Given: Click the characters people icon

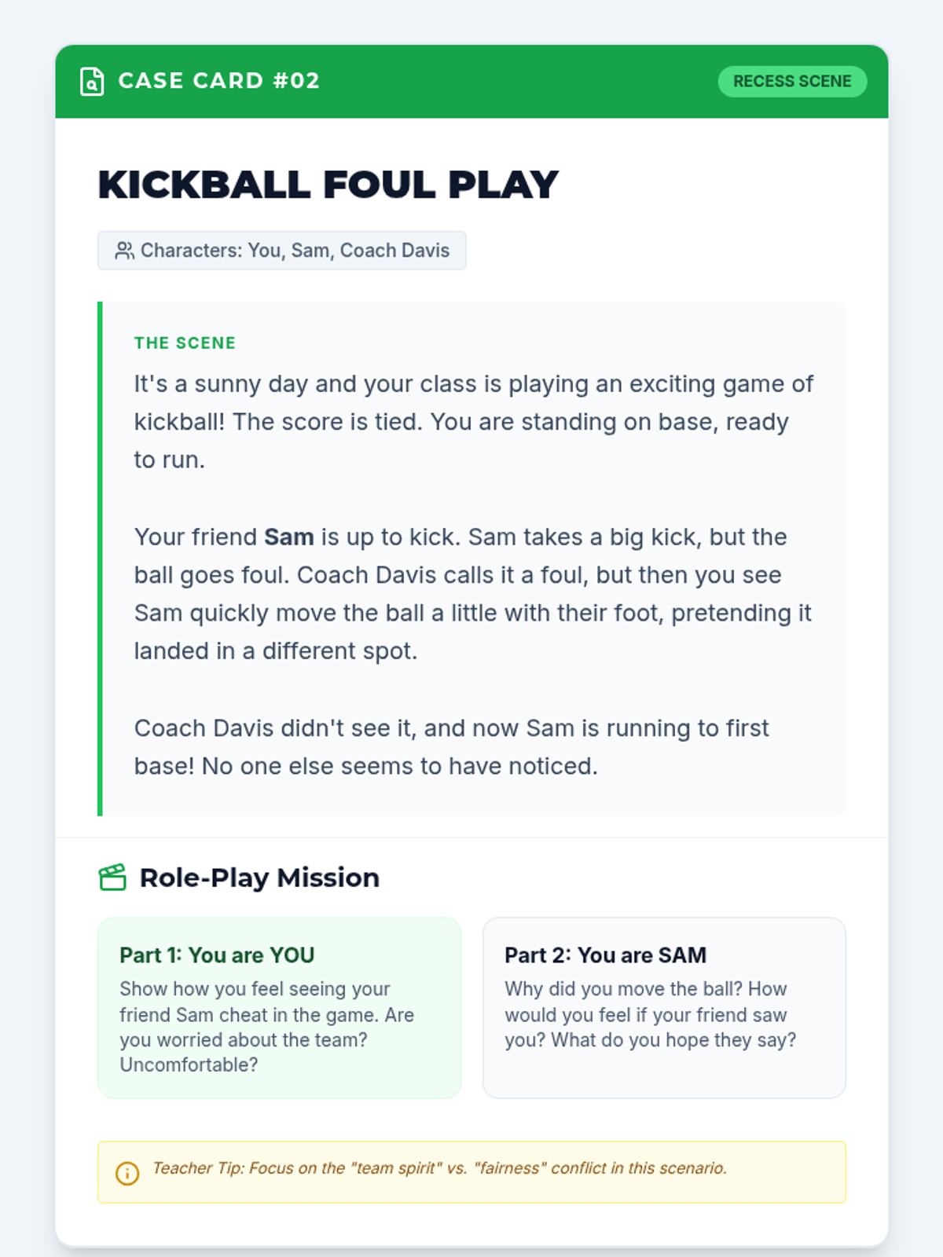Looking at the screenshot, I should pos(124,251).
